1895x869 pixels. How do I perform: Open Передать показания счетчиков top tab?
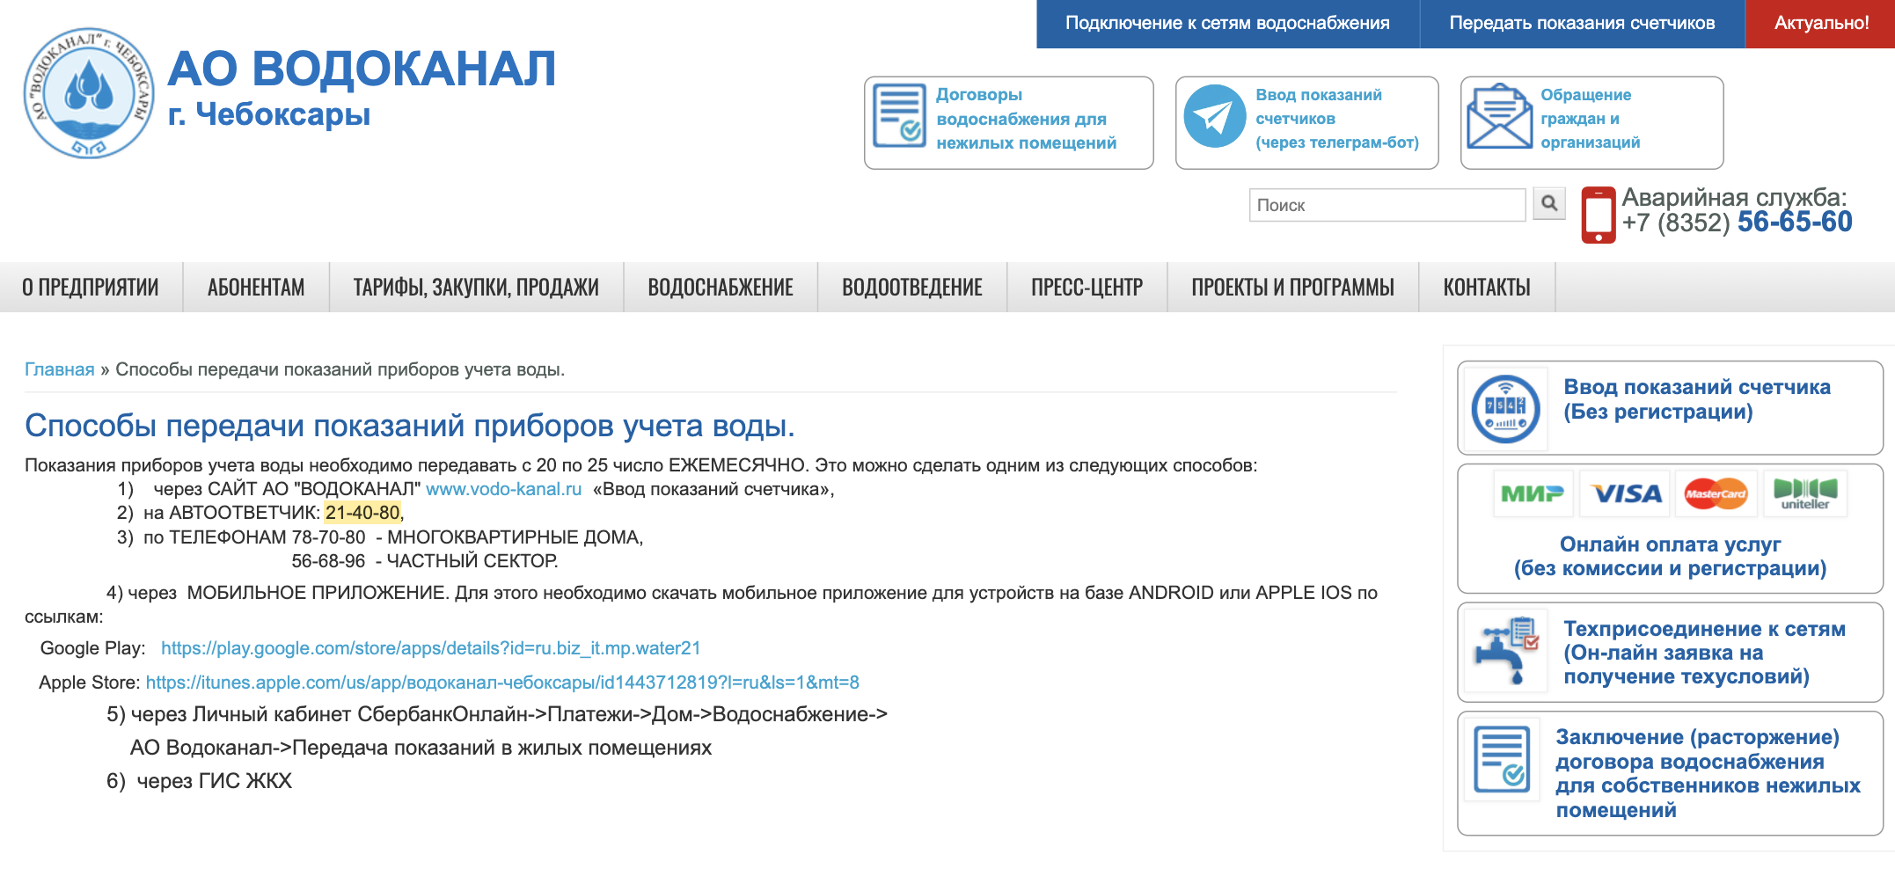(x=1582, y=24)
